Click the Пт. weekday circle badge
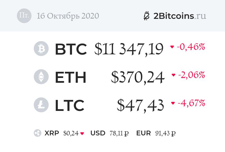Viewport: 225px width, 152px height. [x=24, y=16]
